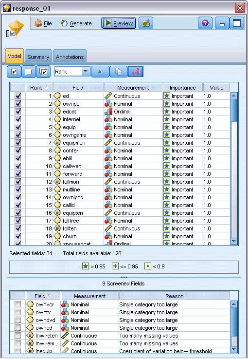Click the ranked table scrollbar down arrow
Screen dimensions: 248x359
(234, 241)
